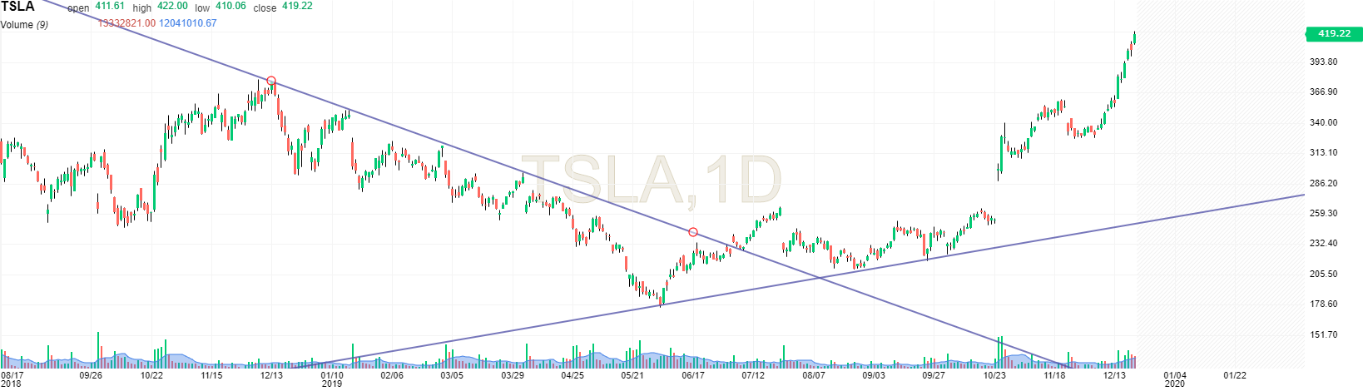
Task: Click the 10/23 date on time axis
Action: 994,376
